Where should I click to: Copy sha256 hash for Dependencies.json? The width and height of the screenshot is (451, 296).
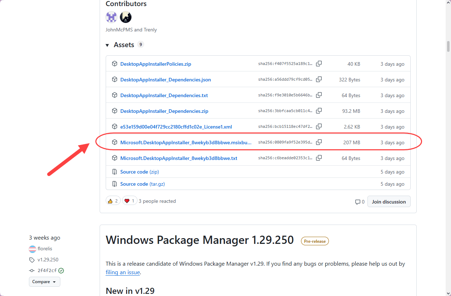pyautogui.click(x=319, y=79)
